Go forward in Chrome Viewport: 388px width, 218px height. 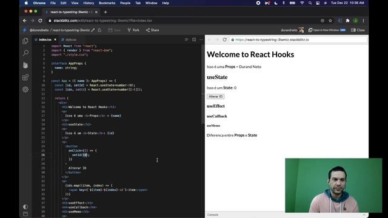(32, 21)
